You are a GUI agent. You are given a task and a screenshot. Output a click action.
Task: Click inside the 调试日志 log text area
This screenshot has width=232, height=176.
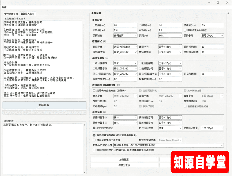coord(43,149)
